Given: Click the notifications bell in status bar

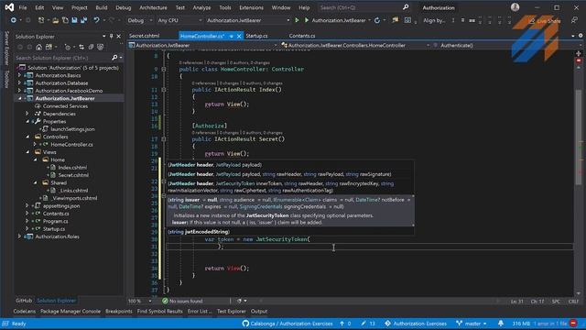Looking at the screenshot, I should point(501,324).
